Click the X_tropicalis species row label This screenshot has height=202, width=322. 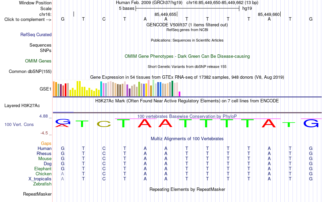[x=40, y=179]
